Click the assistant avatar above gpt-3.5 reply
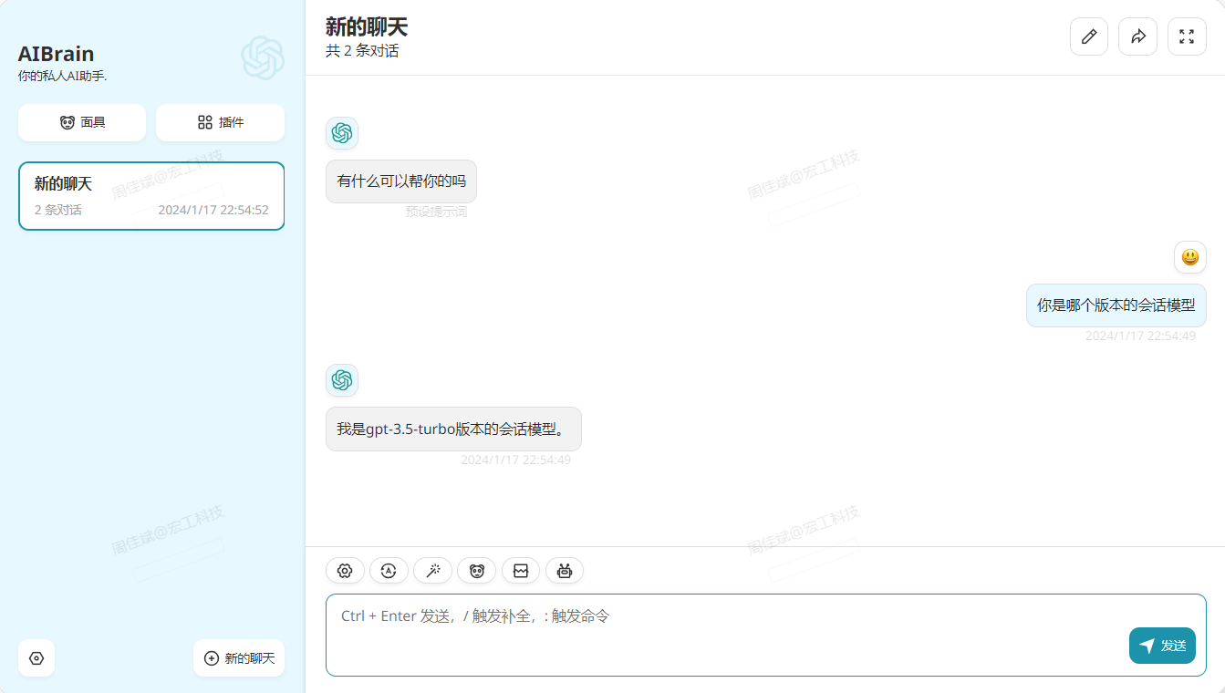 pyautogui.click(x=342, y=380)
